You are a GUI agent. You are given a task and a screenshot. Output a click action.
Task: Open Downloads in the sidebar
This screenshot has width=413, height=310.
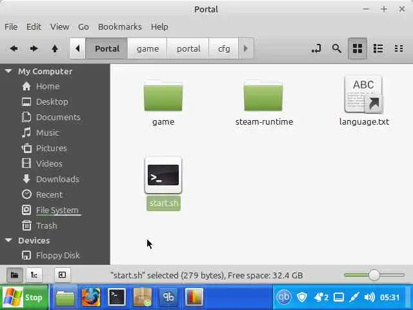[x=57, y=180]
